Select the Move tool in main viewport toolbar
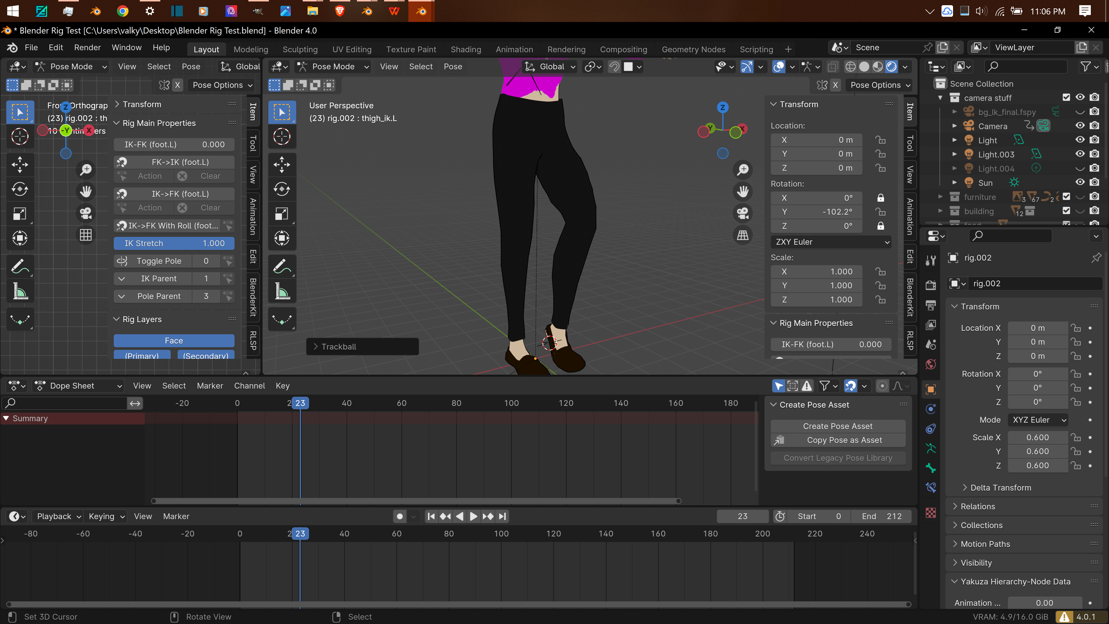This screenshot has width=1109, height=624. pyautogui.click(x=282, y=164)
